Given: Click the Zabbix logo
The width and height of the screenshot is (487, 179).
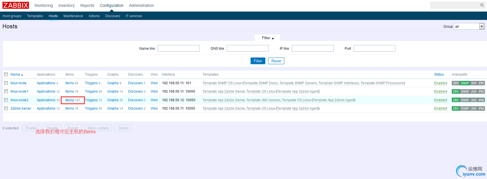Looking at the screenshot, I should [x=16, y=5].
